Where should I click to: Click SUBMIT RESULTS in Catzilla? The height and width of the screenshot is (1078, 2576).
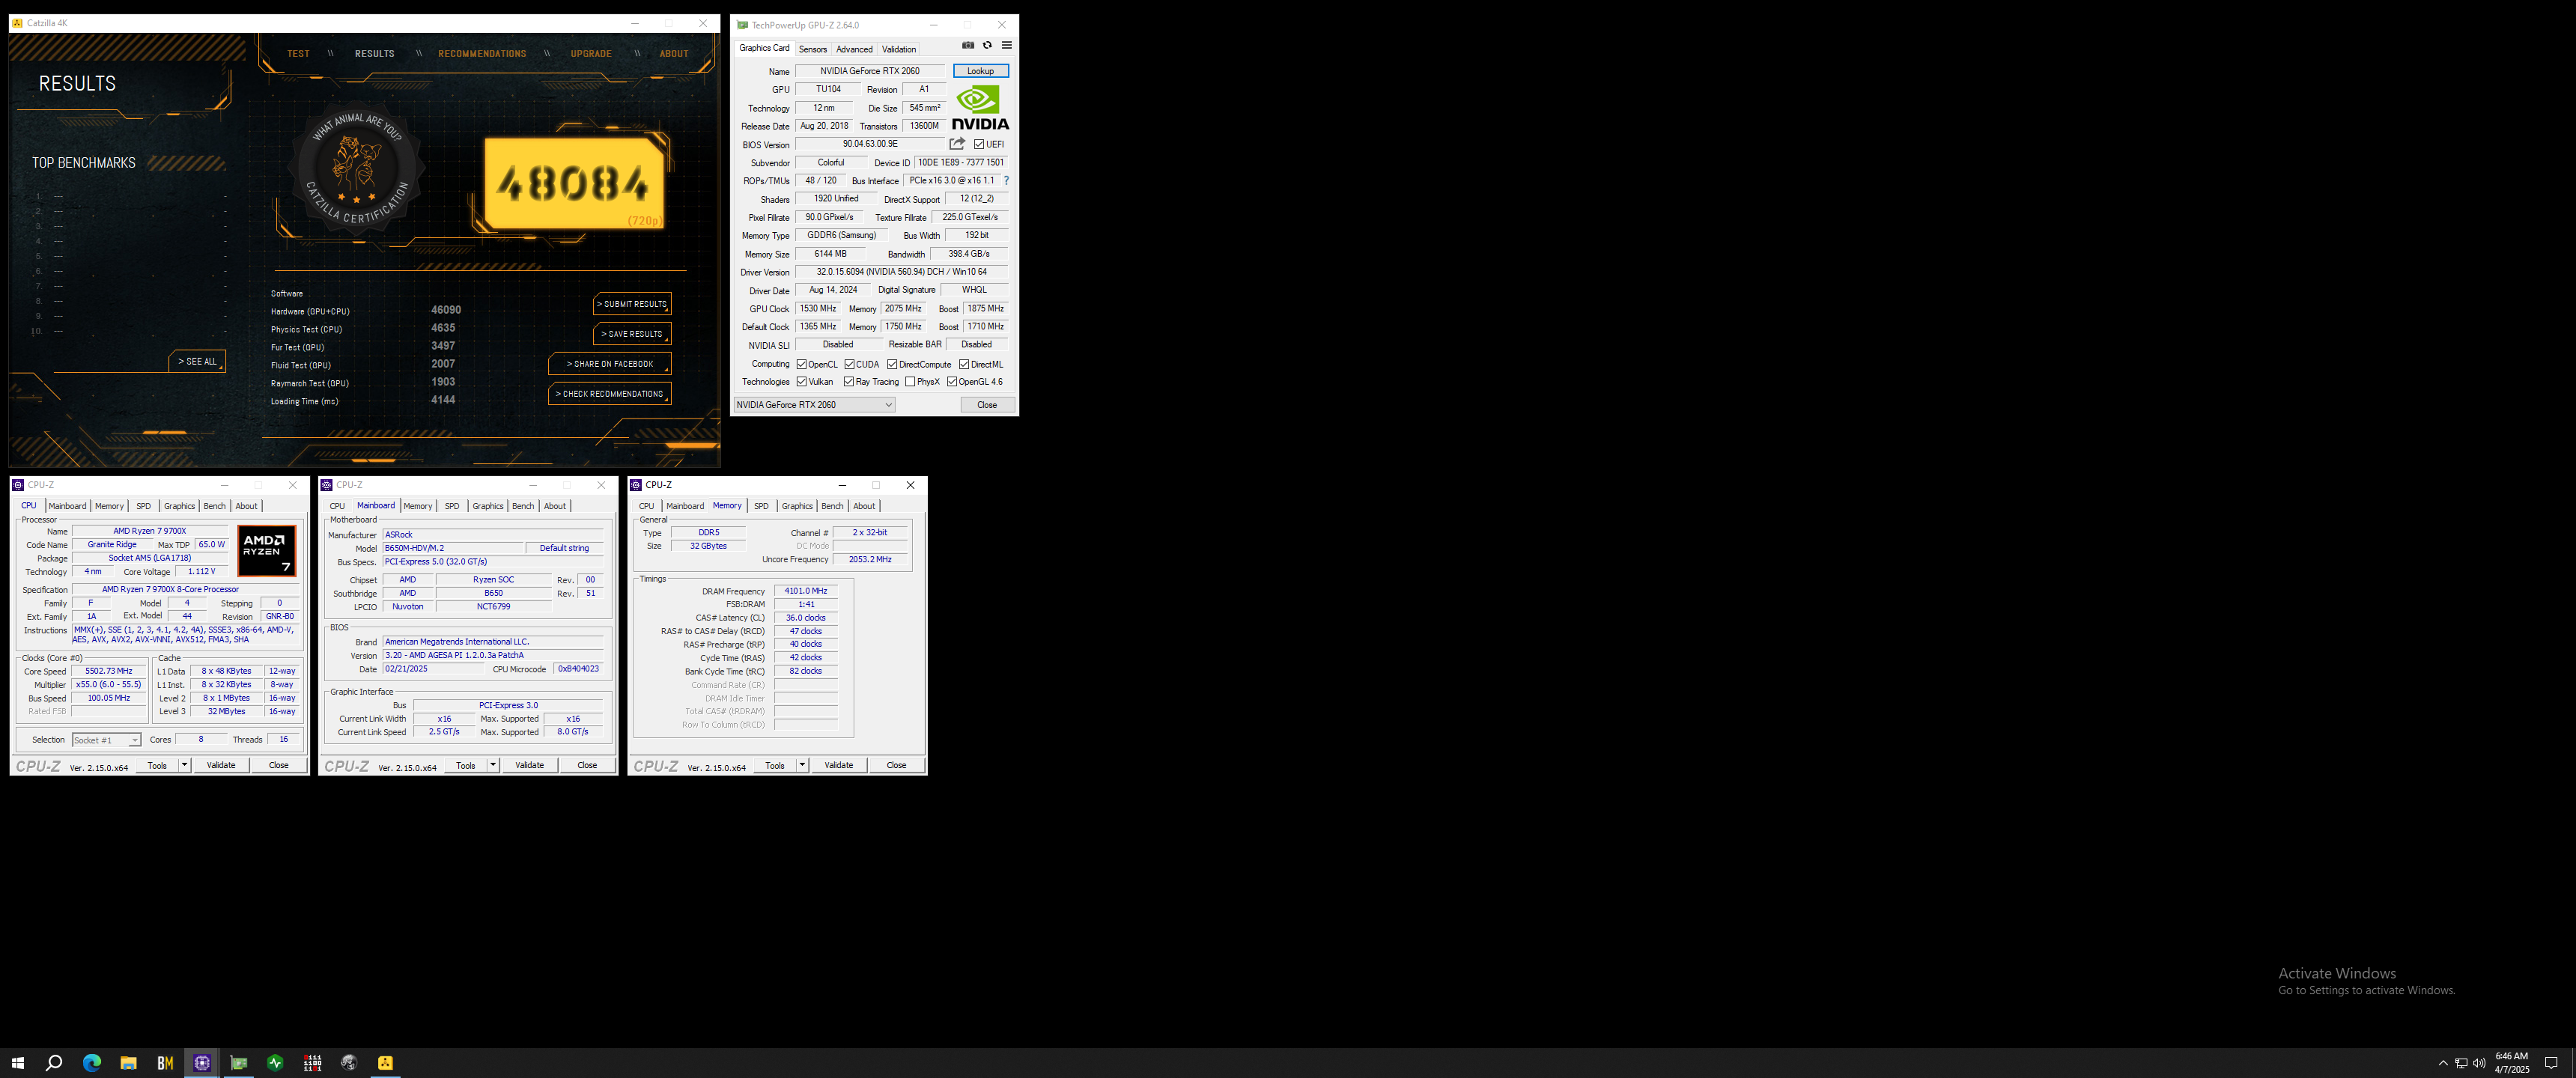632,304
